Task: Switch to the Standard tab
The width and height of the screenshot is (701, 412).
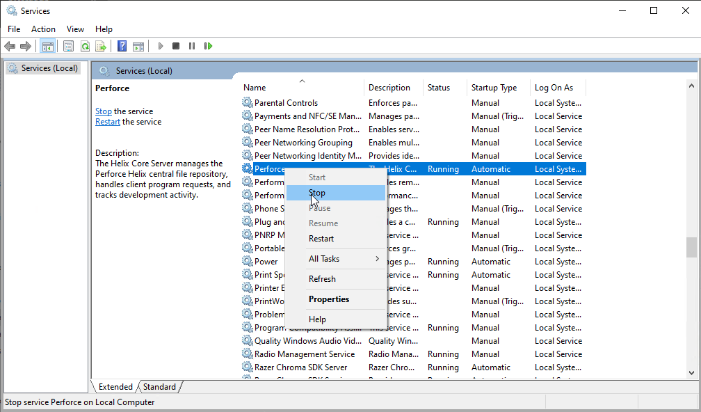Action: tap(159, 386)
